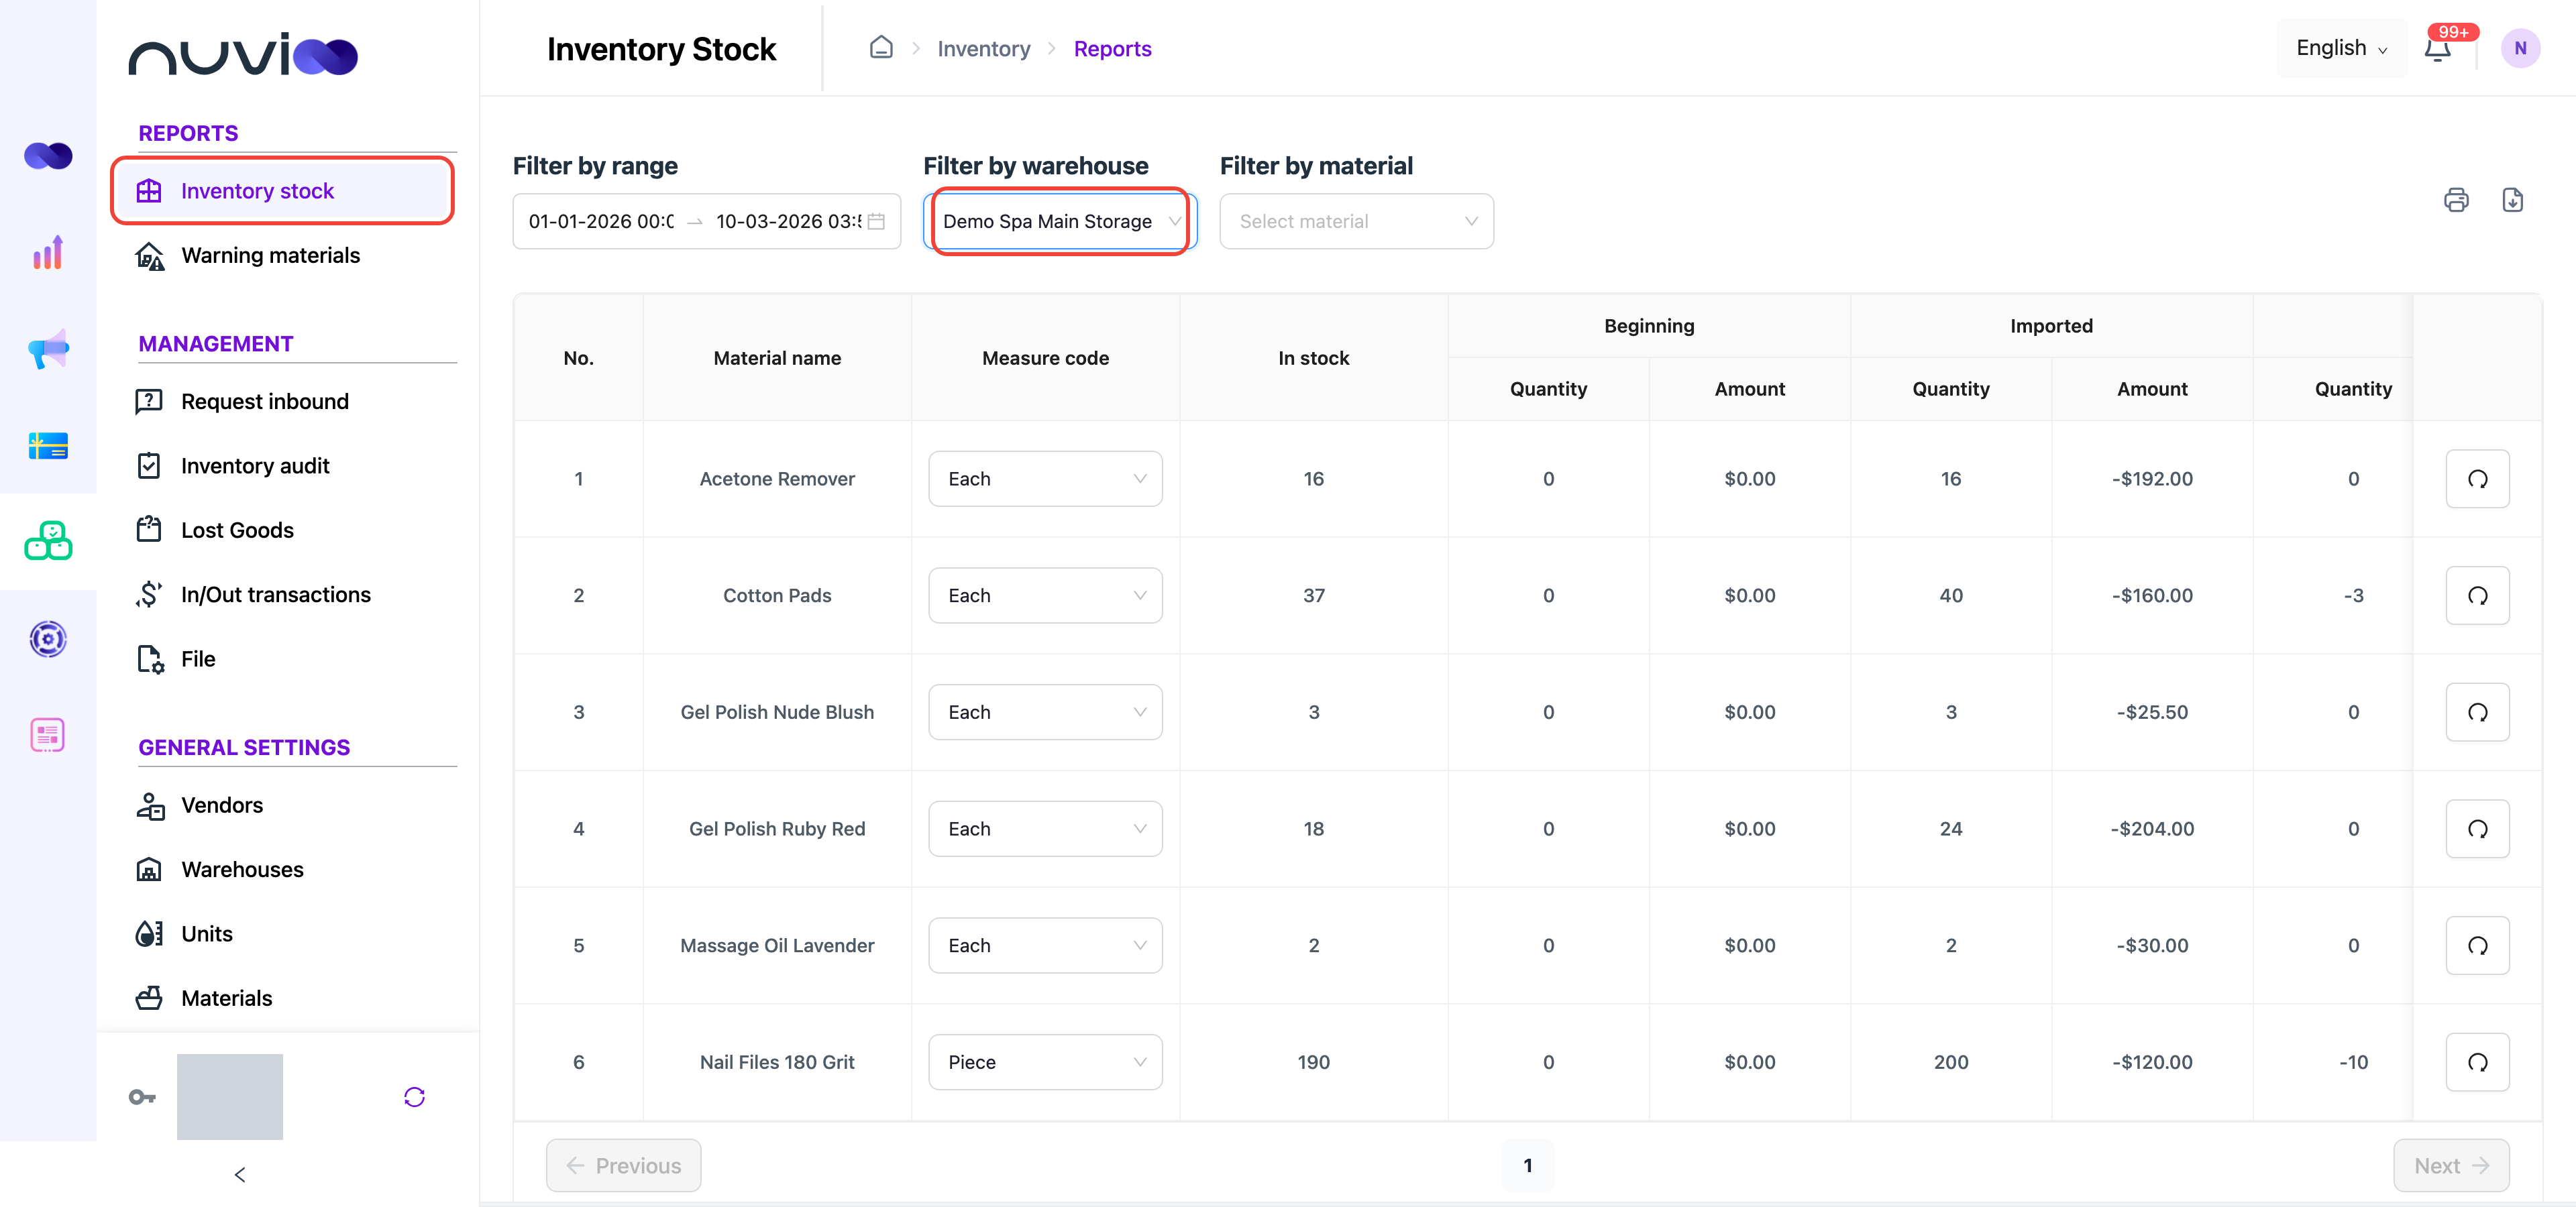Click the Material name column header
The image size is (2576, 1207).
click(777, 357)
